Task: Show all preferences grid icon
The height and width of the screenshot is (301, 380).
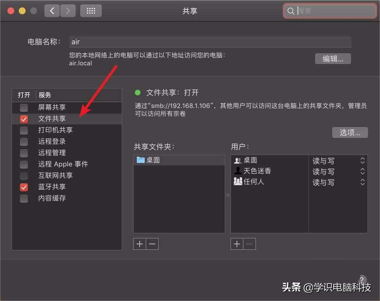Action: pos(91,11)
